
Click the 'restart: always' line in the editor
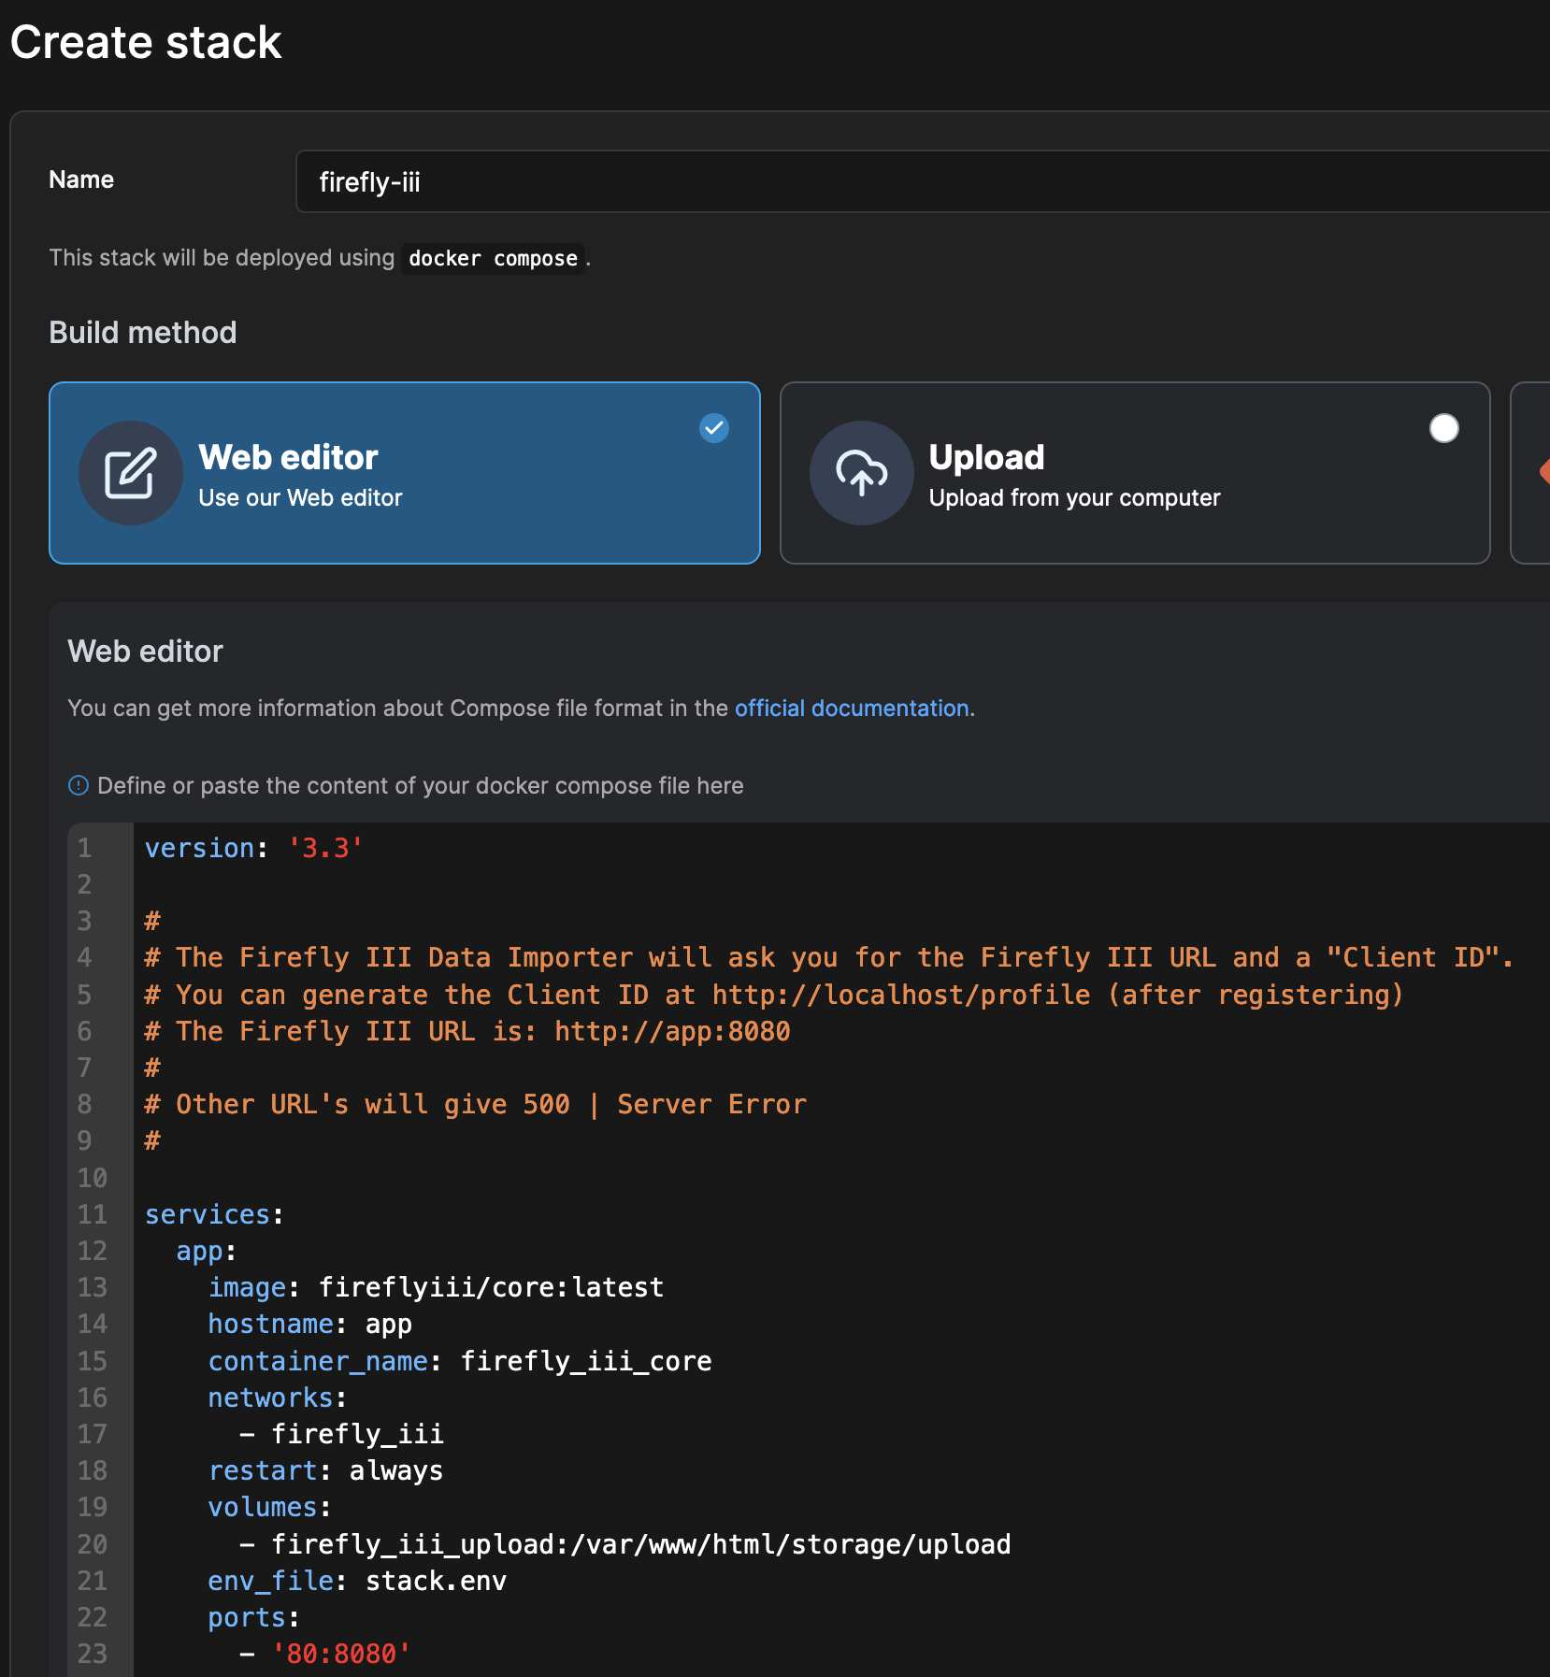(x=325, y=1471)
